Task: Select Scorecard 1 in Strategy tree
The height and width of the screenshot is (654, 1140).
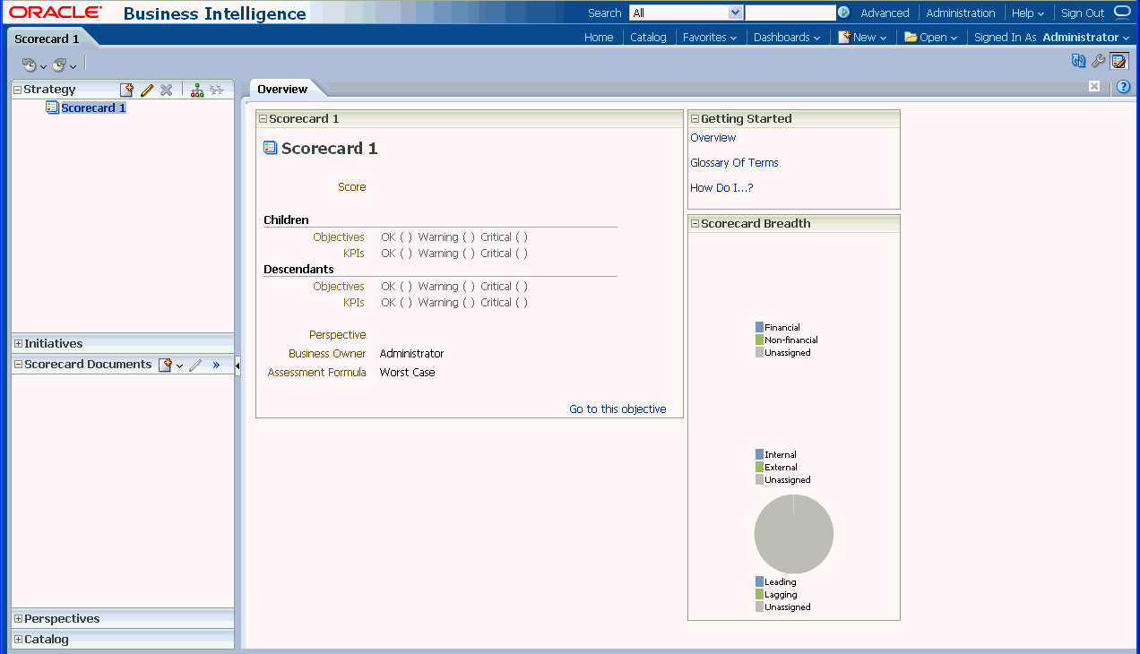Action: [x=93, y=108]
